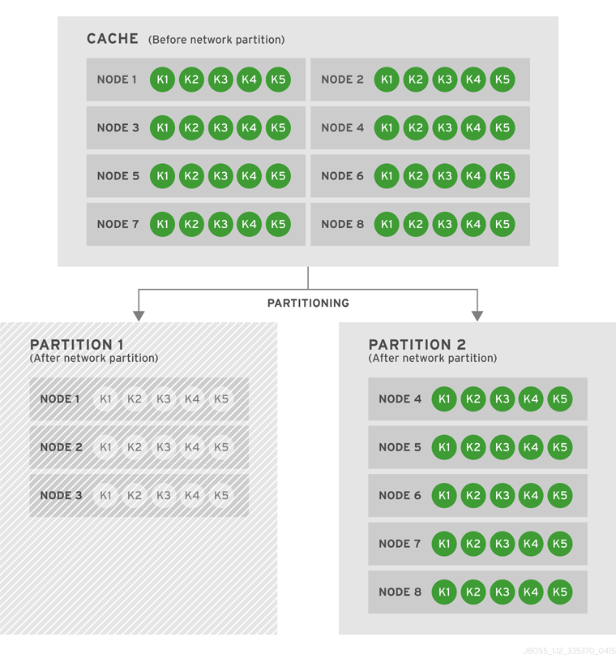This screenshot has width=616, height=659.
Task: Click K1 circle in Cache Node 1
Action: tap(163, 80)
